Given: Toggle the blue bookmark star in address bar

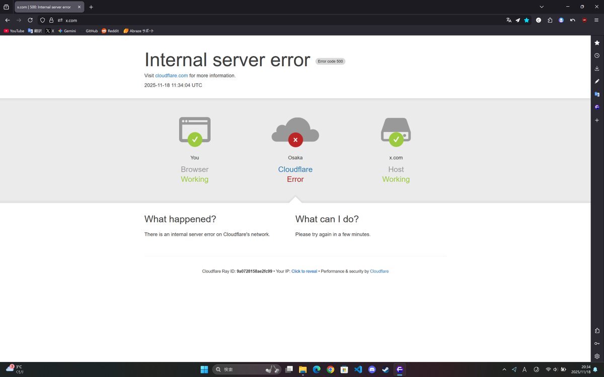Looking at the screenshot, I should (526, 20).
